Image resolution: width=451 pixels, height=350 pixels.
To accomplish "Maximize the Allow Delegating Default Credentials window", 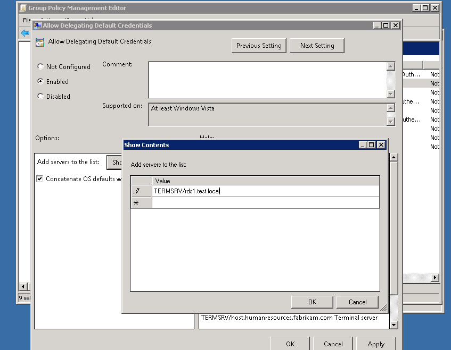I will (x=386, y=25).
